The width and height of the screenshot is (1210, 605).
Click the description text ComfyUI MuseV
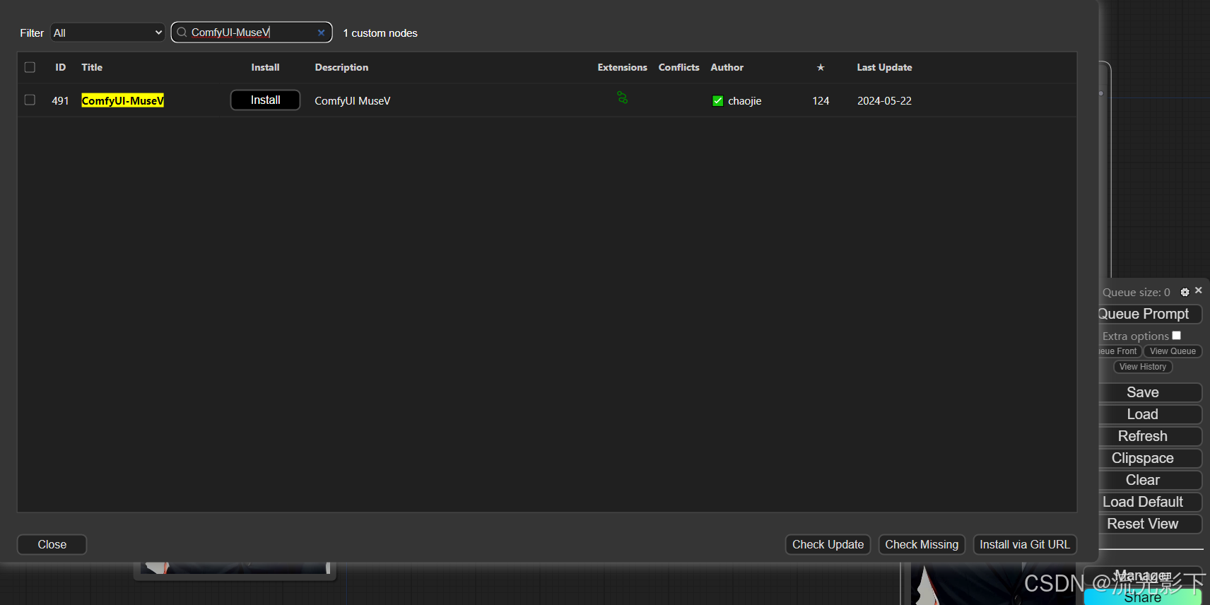pos(352,101)
